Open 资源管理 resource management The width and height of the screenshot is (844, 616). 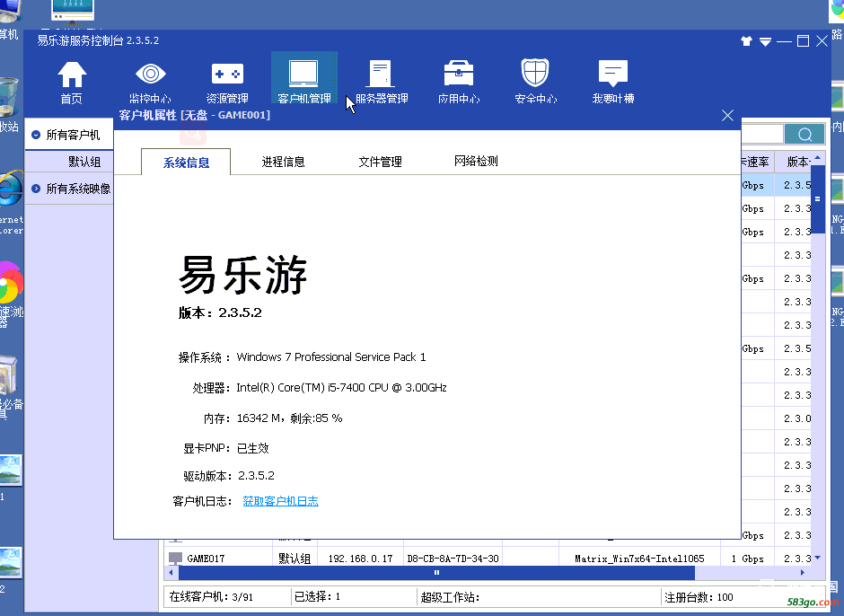coord(227,81)
